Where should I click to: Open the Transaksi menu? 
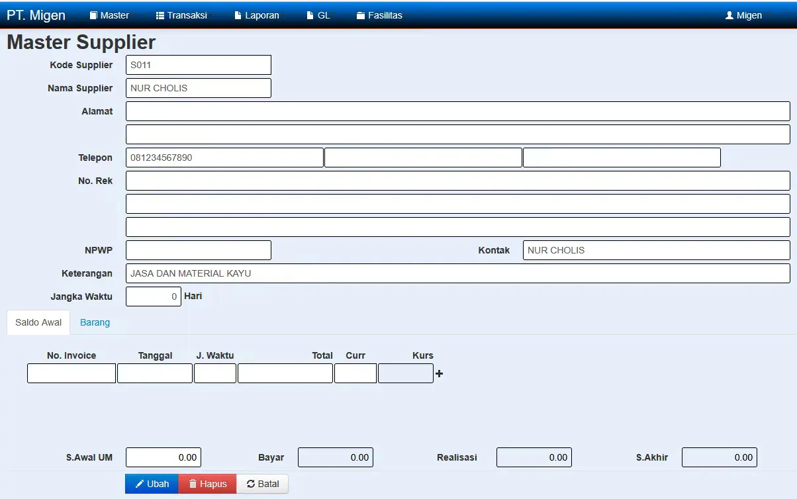[x=181, y=15]
